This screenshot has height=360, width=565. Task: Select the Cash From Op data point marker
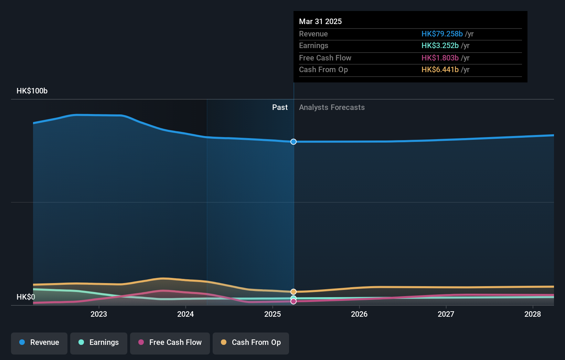click(294, 292)
